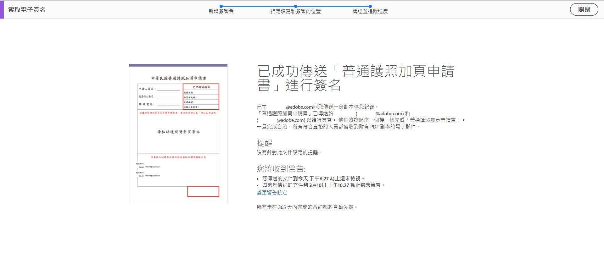Select the 指定填寫和簽署的位置 step

(296, 11)
